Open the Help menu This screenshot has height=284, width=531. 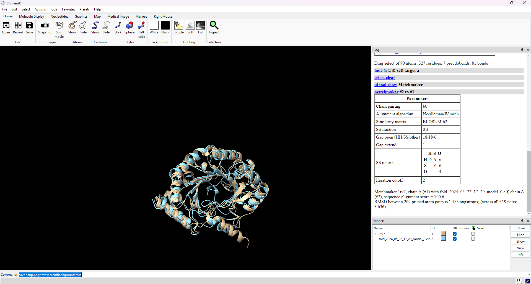[x=97, y=9]
